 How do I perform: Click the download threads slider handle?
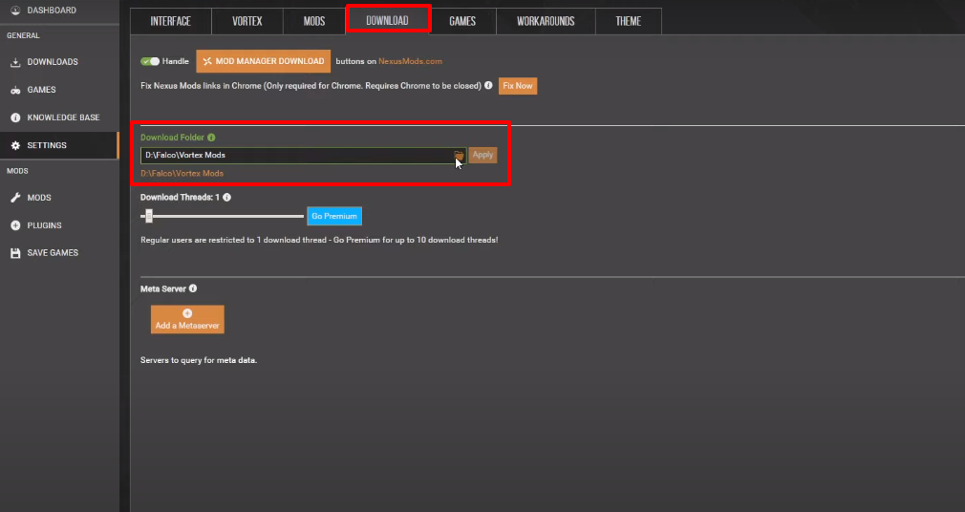(148, 216)
